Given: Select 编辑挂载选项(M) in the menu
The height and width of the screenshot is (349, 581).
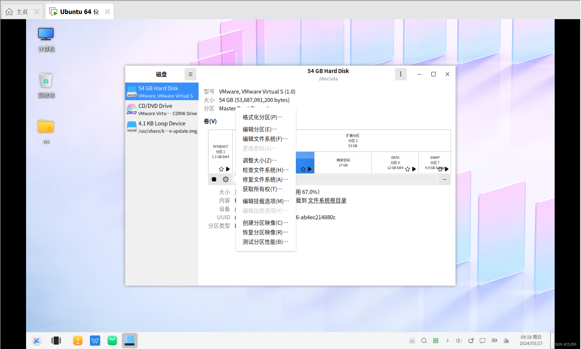Looking at the screenshot, I should pyautogui.click(x=265, y=201).
